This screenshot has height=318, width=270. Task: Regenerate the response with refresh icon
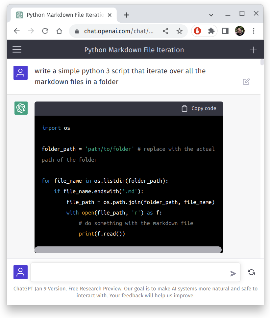tap(251, 272)
